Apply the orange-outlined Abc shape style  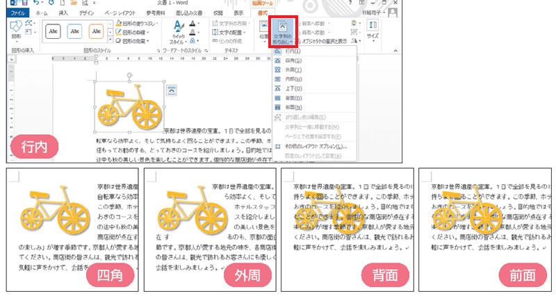[97, 31]
